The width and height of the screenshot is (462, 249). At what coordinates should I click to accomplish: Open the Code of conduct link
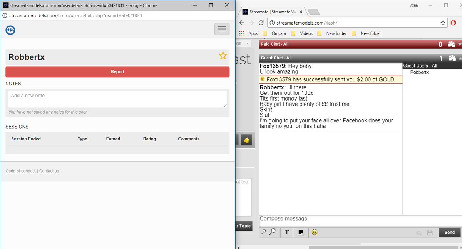click(x=21, y=171)
